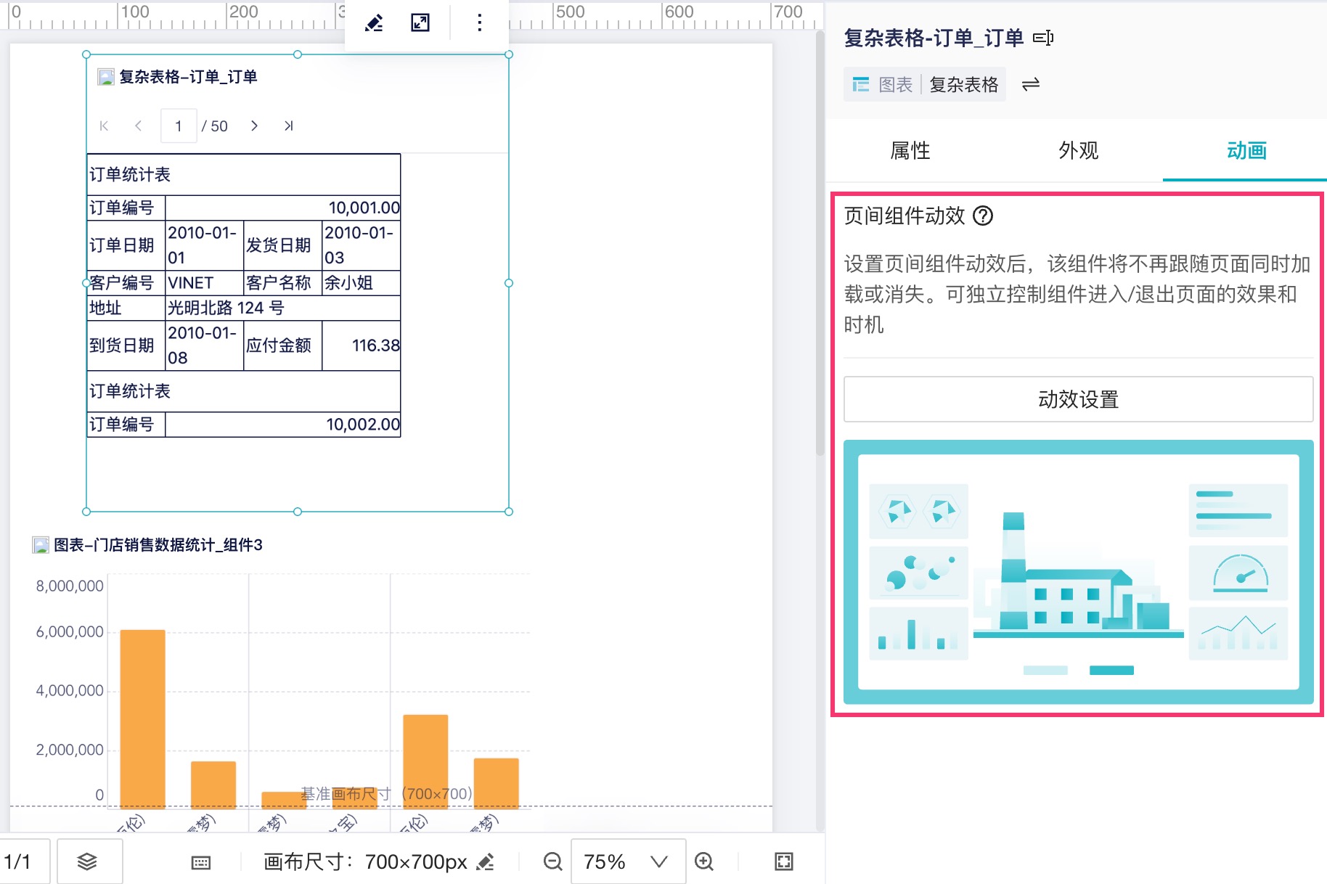Switch to the 外观 tab
The height and width of the screenshot is (884, 1327).
pos(1078,151)
